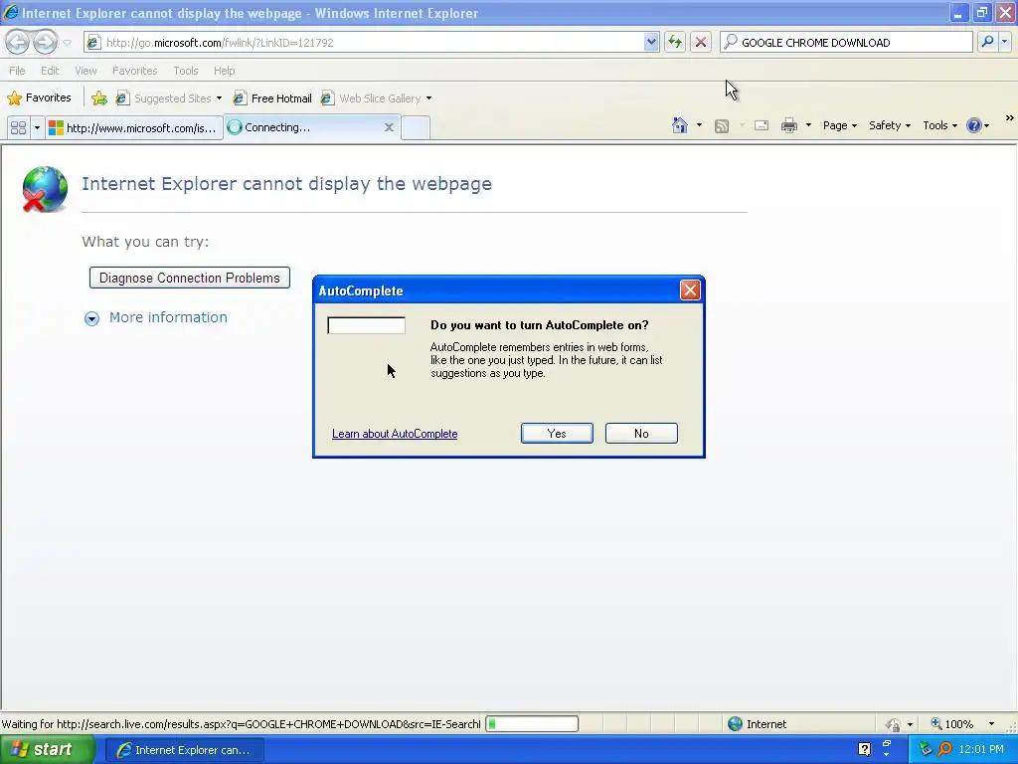Click the language bar restore icon on the taskbar
This screenshot has height=764, width=1018.
[x=887, y=743]
